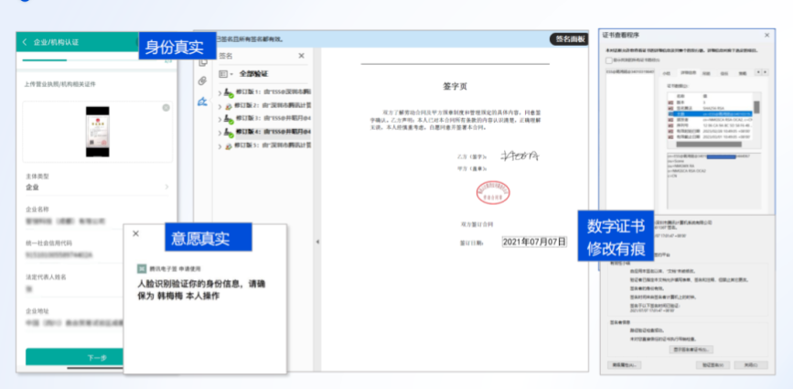Open the 主体类型 selector showing 企业
Screen dimensions: 793x389
click(x=97, y=187)
